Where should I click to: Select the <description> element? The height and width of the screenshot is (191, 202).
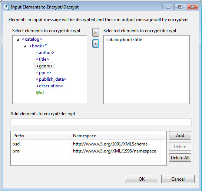(x=50, y=86)
